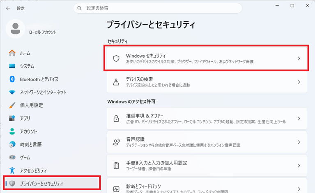Open 手書き入力と入力の個人用設定 entry
315x193 pixels.
207,166
